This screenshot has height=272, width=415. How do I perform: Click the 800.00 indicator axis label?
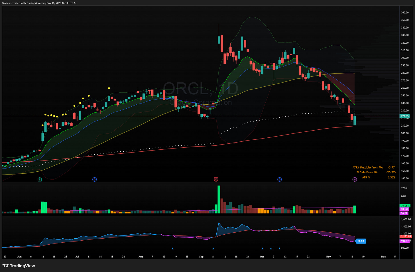point(405,248)
